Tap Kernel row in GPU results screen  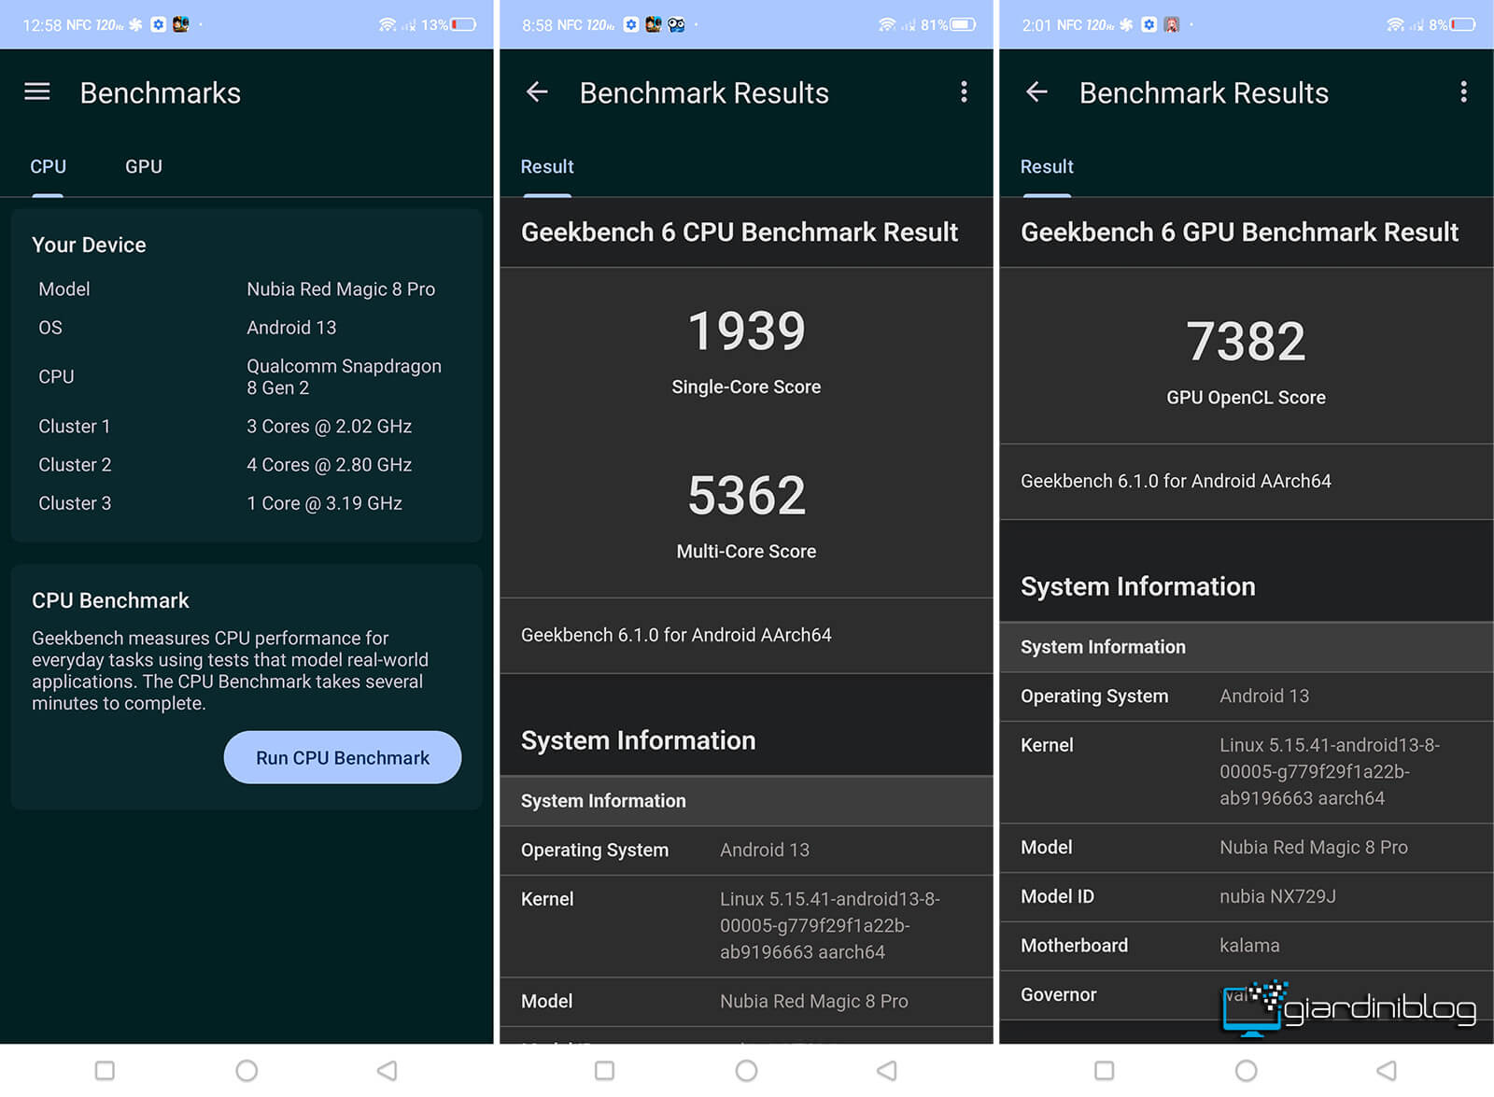coord(1246,771)
